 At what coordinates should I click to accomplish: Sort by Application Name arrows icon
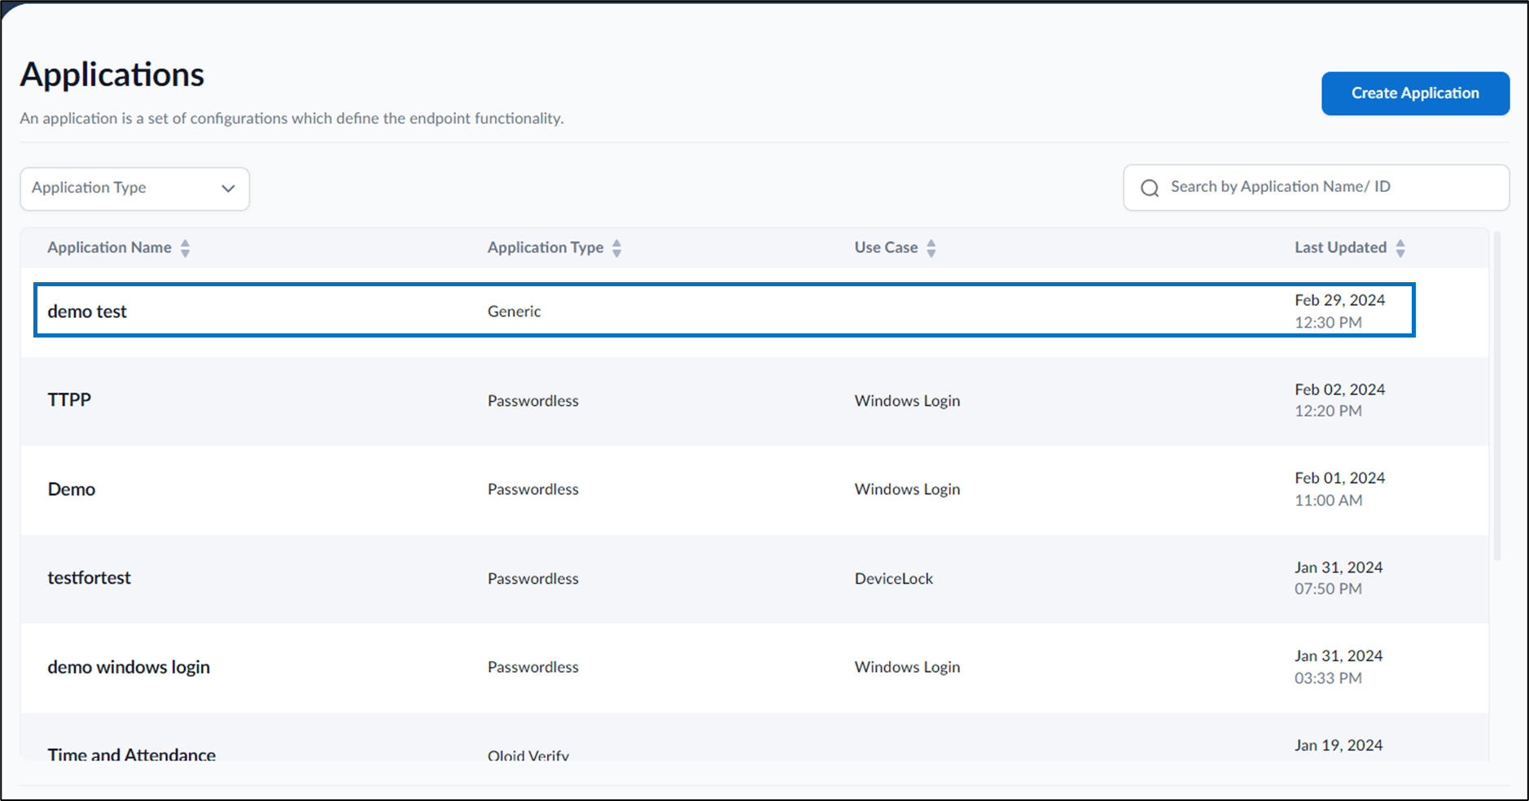pyautogui.click(x=186, y=248)
